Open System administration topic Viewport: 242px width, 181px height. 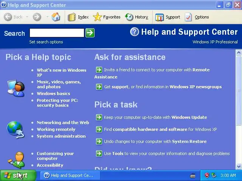(x=61, y=136)
